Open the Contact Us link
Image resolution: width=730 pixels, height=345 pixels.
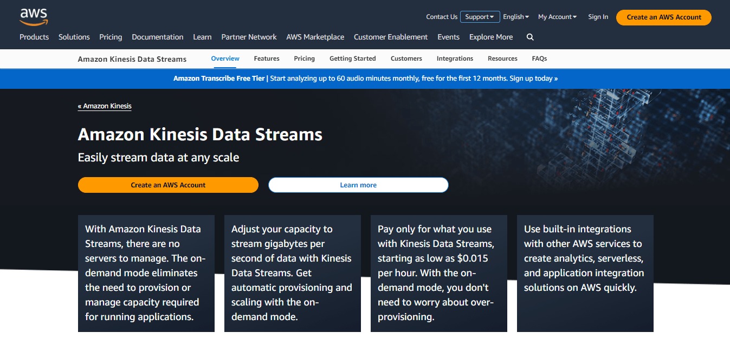click(x=441, y=17)
